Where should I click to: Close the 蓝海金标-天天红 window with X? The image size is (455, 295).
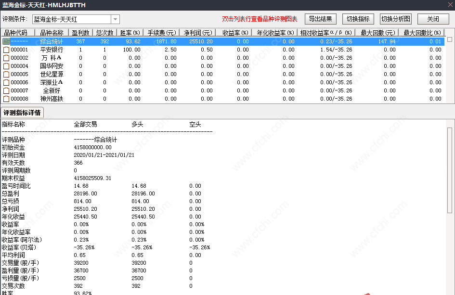click(450, 5)
